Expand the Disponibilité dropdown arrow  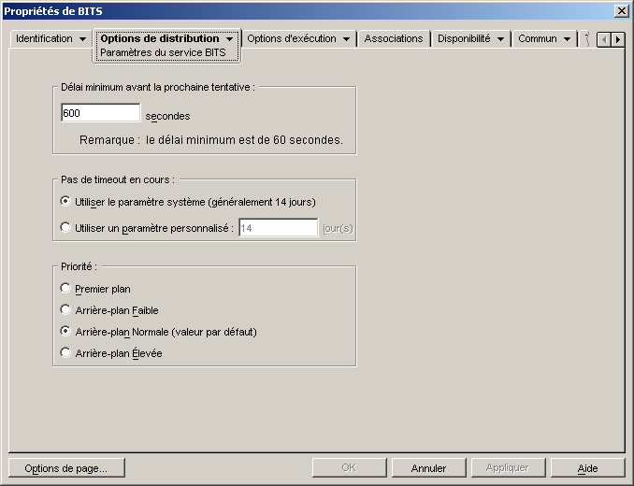coord(500,39)
